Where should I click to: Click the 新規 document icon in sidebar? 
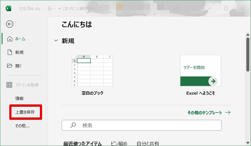pos(10,52)
